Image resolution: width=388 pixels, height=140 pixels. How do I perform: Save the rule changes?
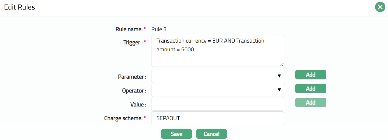[x=176, y=134]
